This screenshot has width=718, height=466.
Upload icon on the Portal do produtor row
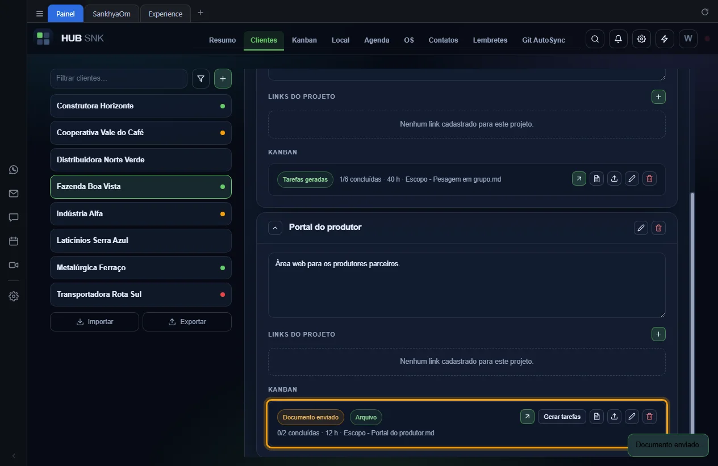[614, 417]
